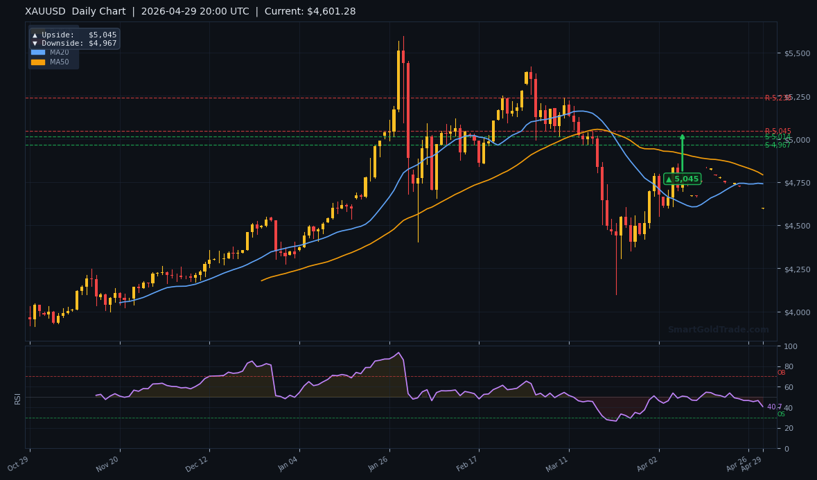Click the downside triangle arrow icon
This screenshot has height=480, width=817.
point(35,43)
